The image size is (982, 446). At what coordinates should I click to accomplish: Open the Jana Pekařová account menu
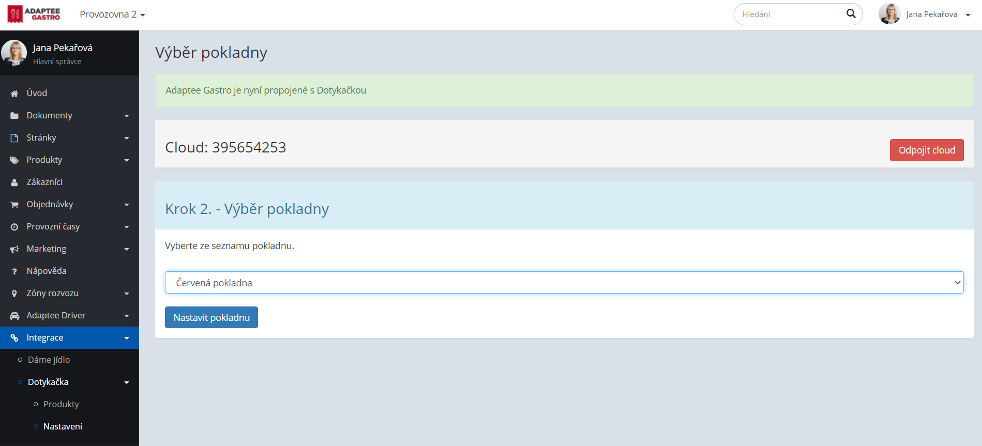pyautogui.click(x=938, y=14)
